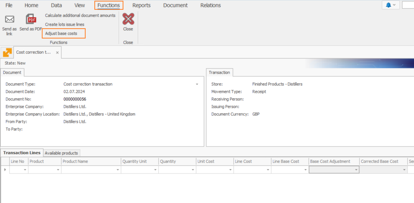Click the Line Base Cost column header
The height and width of the screenshot is (203, 414).
click(x=290, y=161)
